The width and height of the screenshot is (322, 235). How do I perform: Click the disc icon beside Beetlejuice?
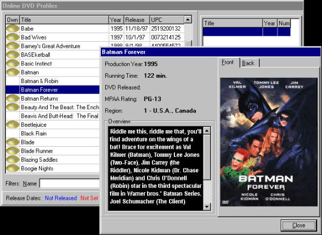(12, 125)
